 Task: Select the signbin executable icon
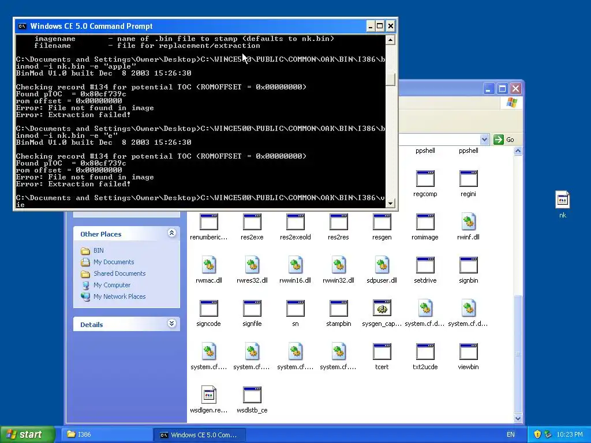point(469,265)
